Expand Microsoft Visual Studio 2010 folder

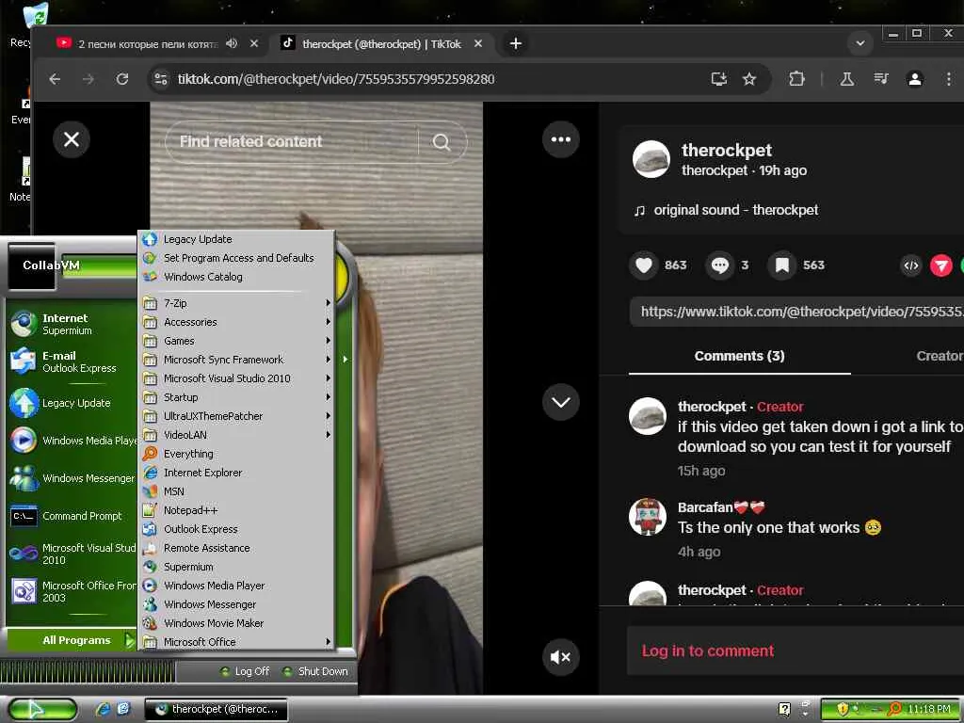(237, 378)
